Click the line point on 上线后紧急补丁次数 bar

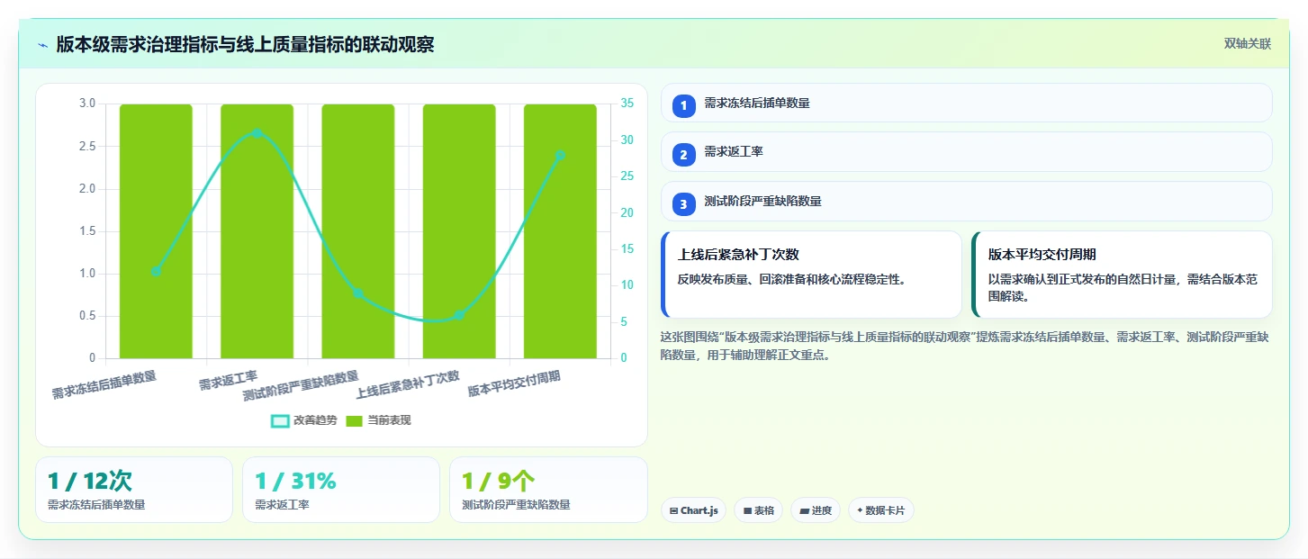pos(459,315)
